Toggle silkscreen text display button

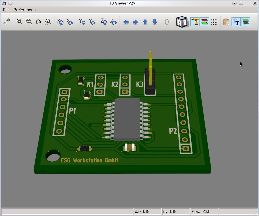[x=236, y=22]
